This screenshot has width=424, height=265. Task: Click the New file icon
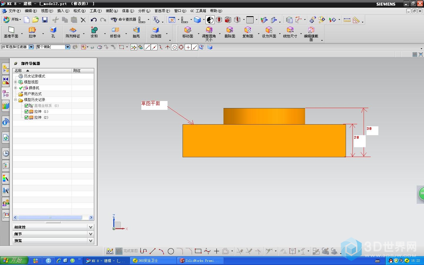click(x=26, y=20)
